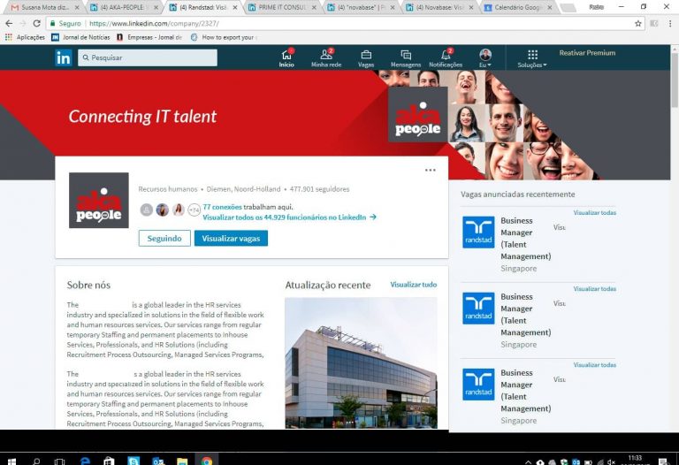Close the Randstad tab
Image resolution: width=679 pixels, height=465 pixels.
(x=235, y=7)
